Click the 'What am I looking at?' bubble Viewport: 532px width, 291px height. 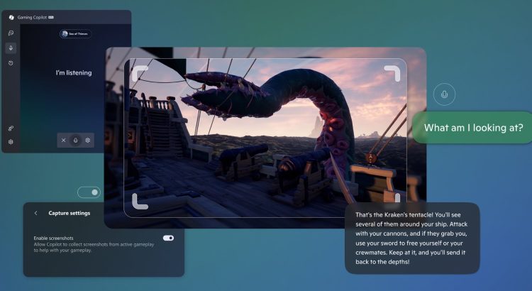tap(472, 128)
